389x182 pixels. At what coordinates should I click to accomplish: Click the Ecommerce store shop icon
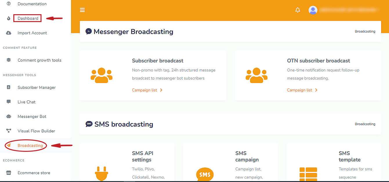point(9,173)
